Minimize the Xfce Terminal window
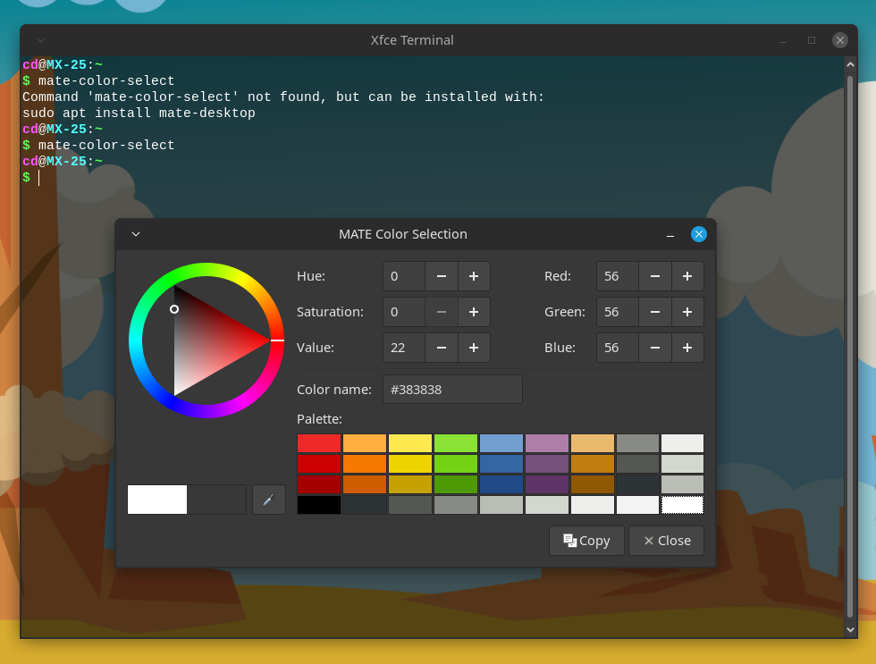Image resolution: width=876 pixels, height=664 pixels. [783, 40]
